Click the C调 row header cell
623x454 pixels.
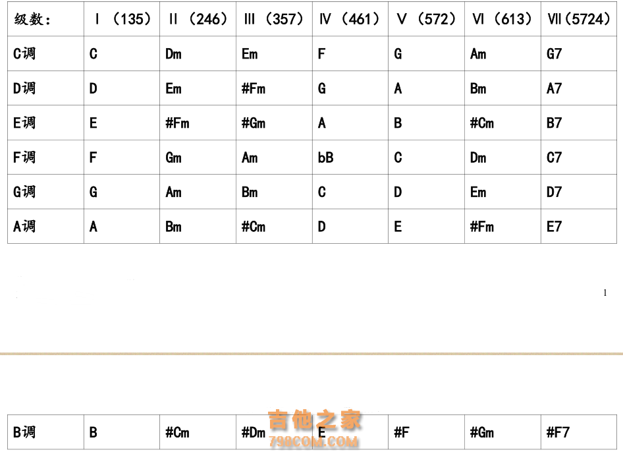tap(45, 53)
